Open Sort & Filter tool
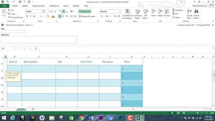The height and width of the screenshot is (121, 215). pyautogui.click(x=189, y=14)
